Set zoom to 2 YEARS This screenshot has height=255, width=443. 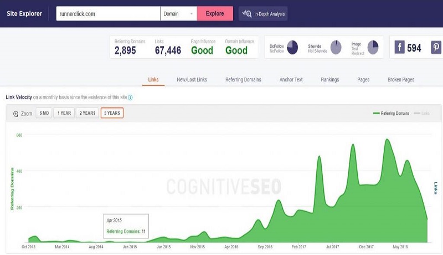pyautogui.click(x=87, y=113)
